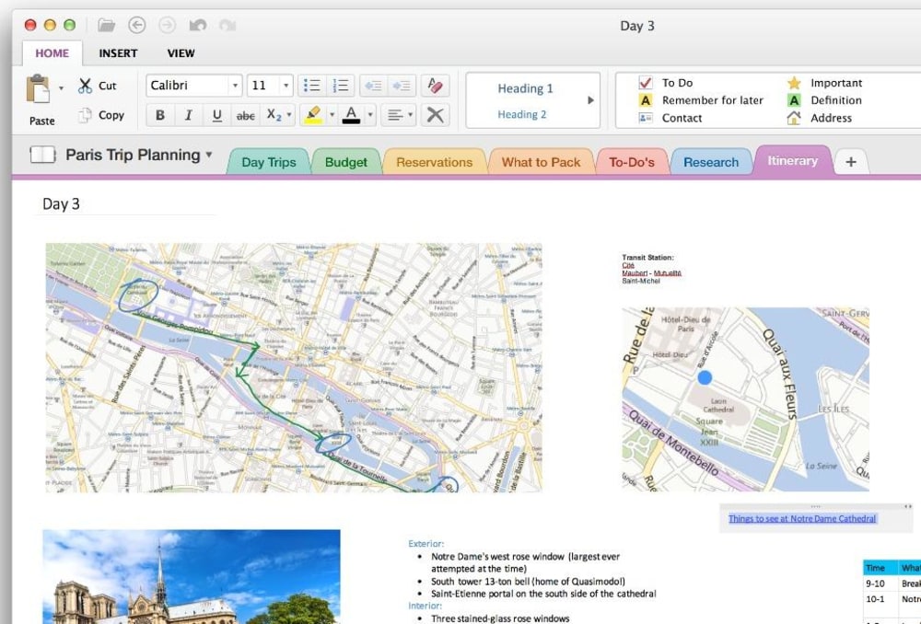The width and height of the screenshot is (921, 624).
Task: Decrease the indent level
Action: [x=373, y=86]
